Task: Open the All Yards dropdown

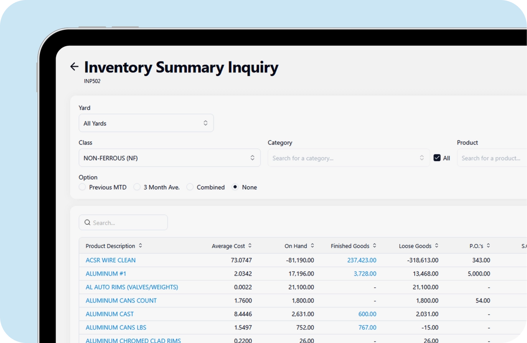Action: pyautogui.click(x=146, y=123)
